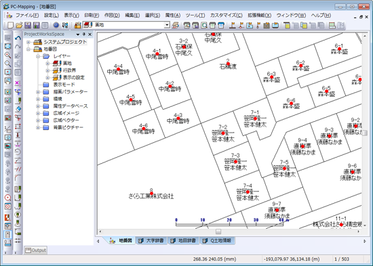Select the 環境 folder tree item
Viewport: 373px width, 266px height.
pos(58,99)
